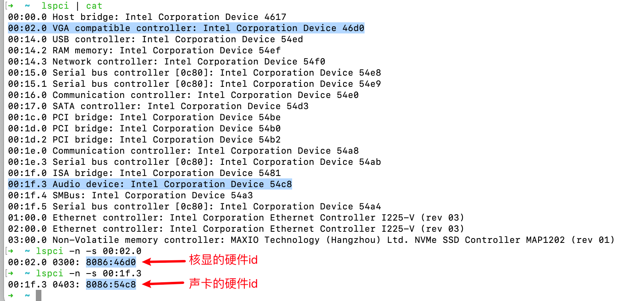Click the tilde on the last prompt line
636x301 pixels.
click(27, 295)
